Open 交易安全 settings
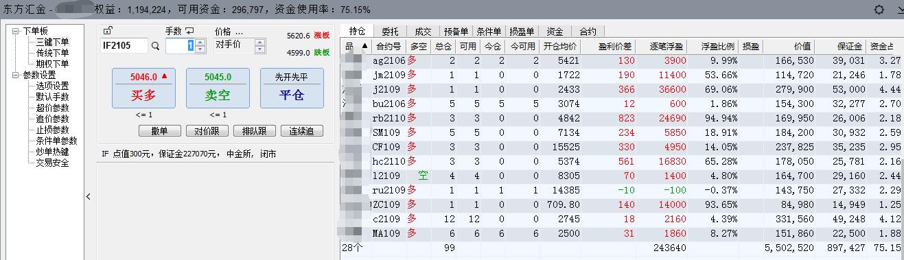This screenshot has width=904, height=260. (x=52, y=163)
